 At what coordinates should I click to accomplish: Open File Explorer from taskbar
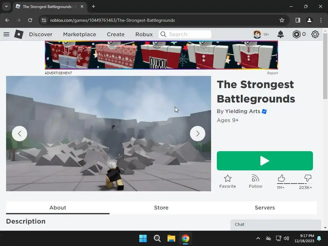click(x=171, y=238)
